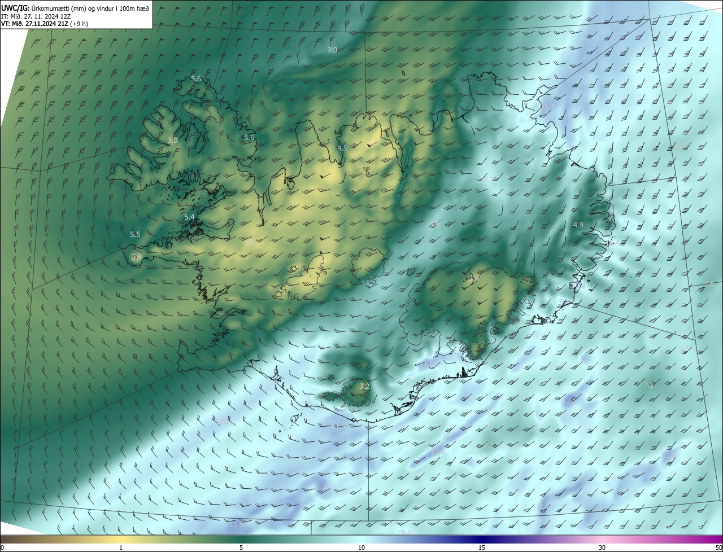This screenshot has height=552, width=723.
Task: Click the 5.4 value label on the map
Action: click(x=189, y=217)
